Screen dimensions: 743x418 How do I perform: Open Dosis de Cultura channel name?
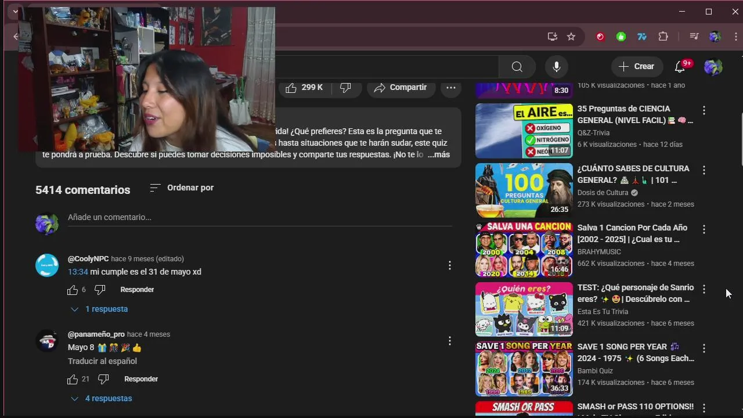tap(603, 193)
